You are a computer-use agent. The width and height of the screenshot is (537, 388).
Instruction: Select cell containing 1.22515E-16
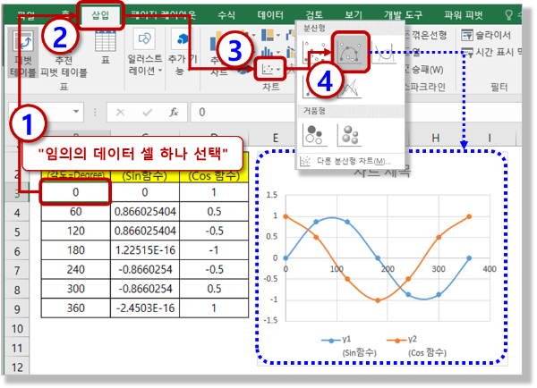click(145, 250)
